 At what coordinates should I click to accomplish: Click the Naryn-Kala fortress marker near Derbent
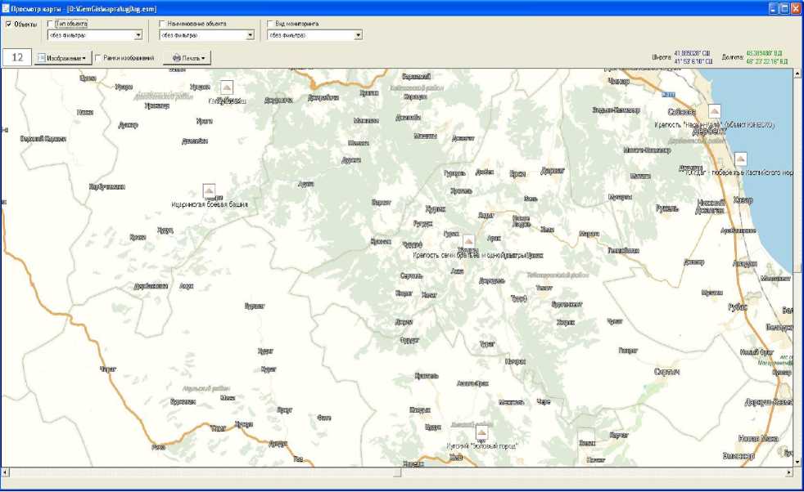click(714, 112)
